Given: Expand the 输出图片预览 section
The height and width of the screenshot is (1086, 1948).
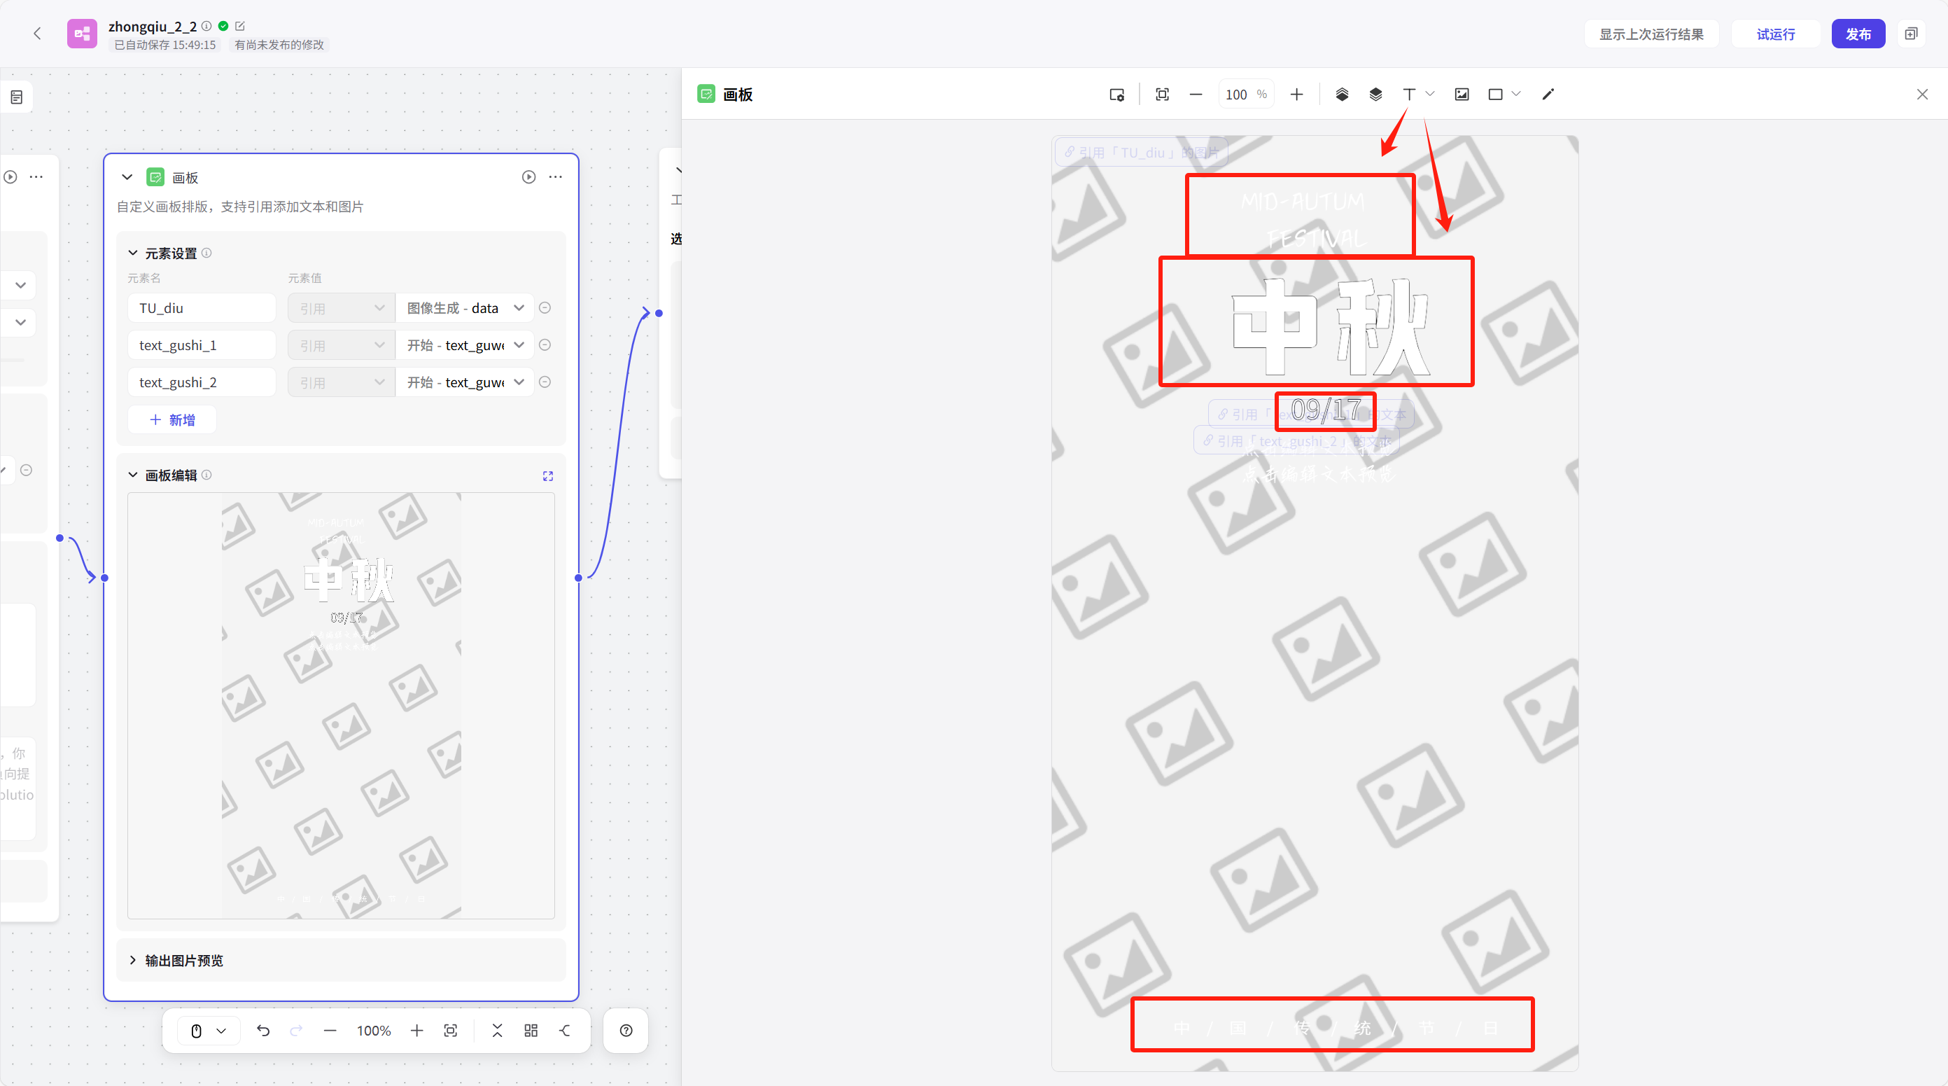Looking at the screenshot, I should [133, 961].
